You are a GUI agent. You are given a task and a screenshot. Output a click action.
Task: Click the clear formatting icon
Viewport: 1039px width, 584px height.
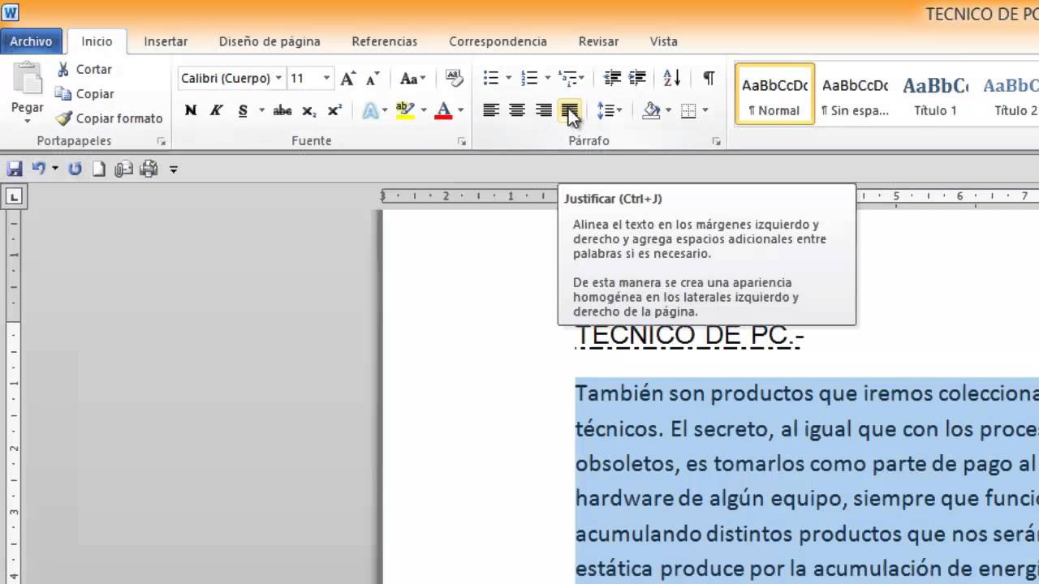coord(455,79)
